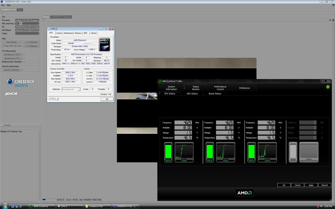The image size is (335, 209).
Task: Click To Database button
Action: tap(31, 46)
